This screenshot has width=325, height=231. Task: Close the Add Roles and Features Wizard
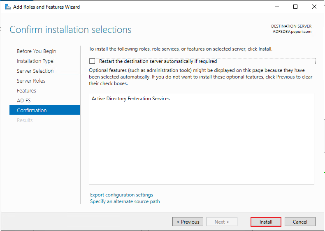pyautogui.click(x=314, y=7)
